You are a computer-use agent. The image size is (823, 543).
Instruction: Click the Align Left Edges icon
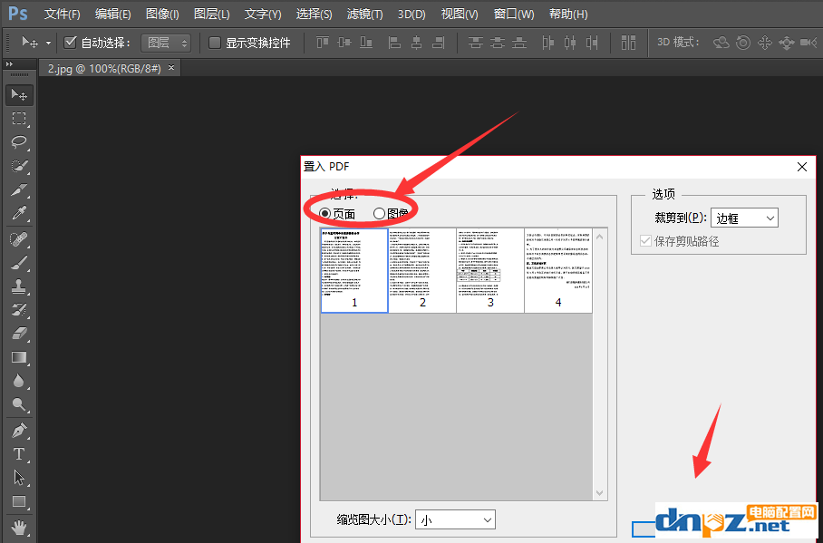coord(394,42)
